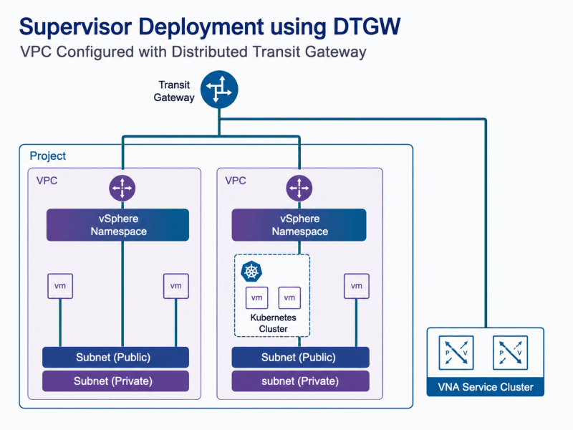Click the right P-V icon in VNA Service Cluster
This screenshot has height=430, width=573.
(510, 353)
